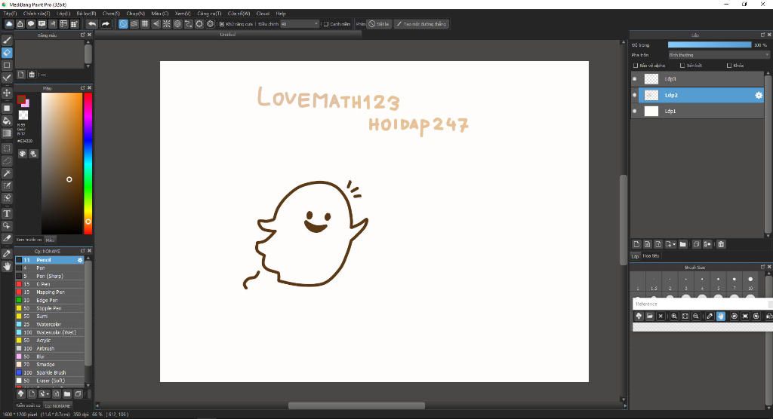Delete palette color via trash icon
This screenshot has width=773, height=419.
point(32,75)
